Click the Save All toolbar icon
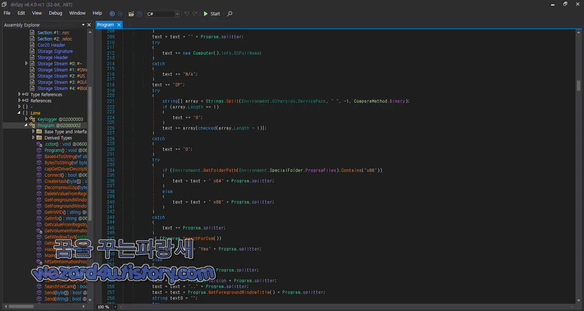 click(x=140, y=14)
